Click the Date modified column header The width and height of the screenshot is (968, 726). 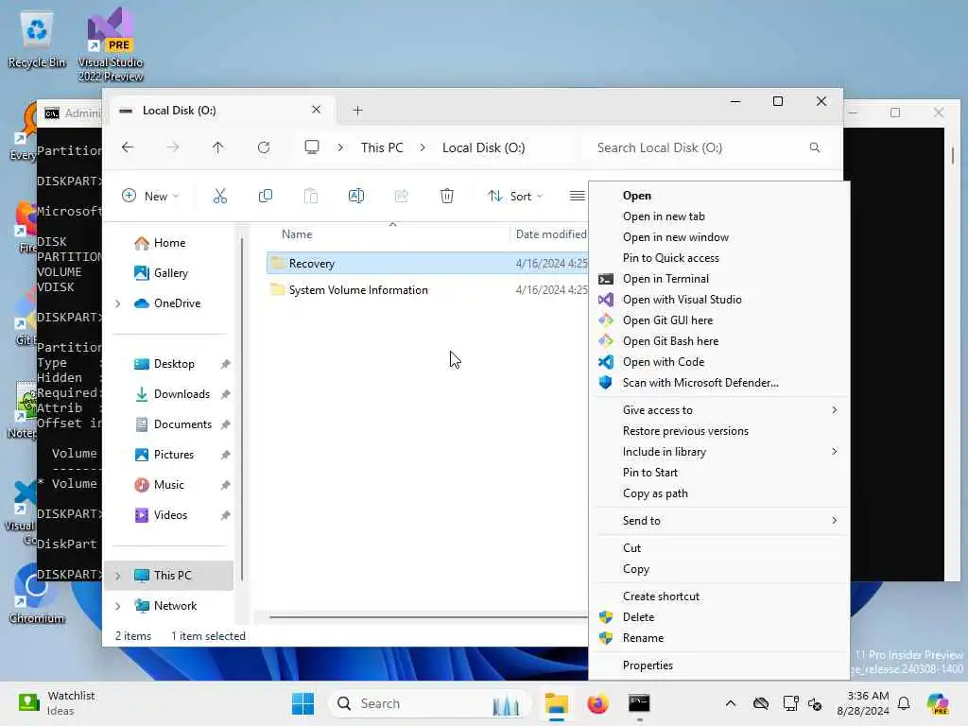[549, 234]
